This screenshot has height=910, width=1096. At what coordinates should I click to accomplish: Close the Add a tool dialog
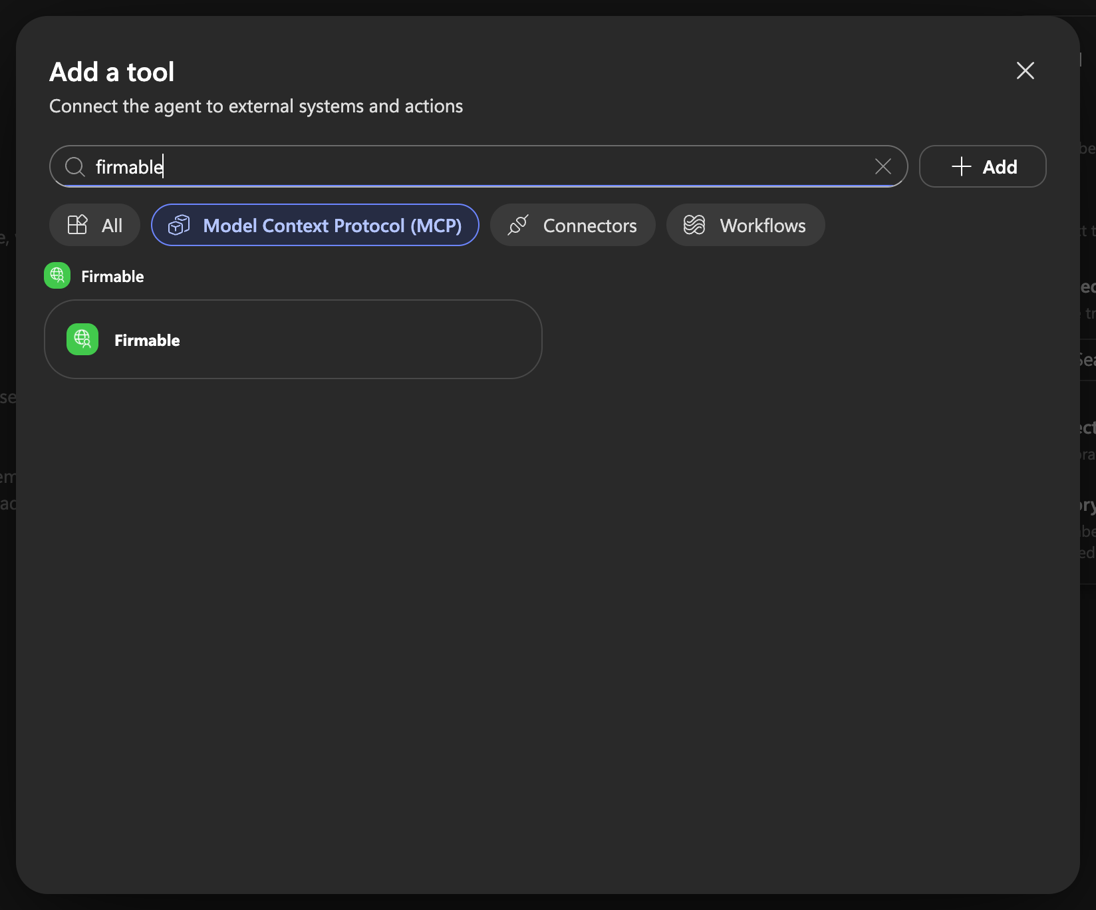1025,71
